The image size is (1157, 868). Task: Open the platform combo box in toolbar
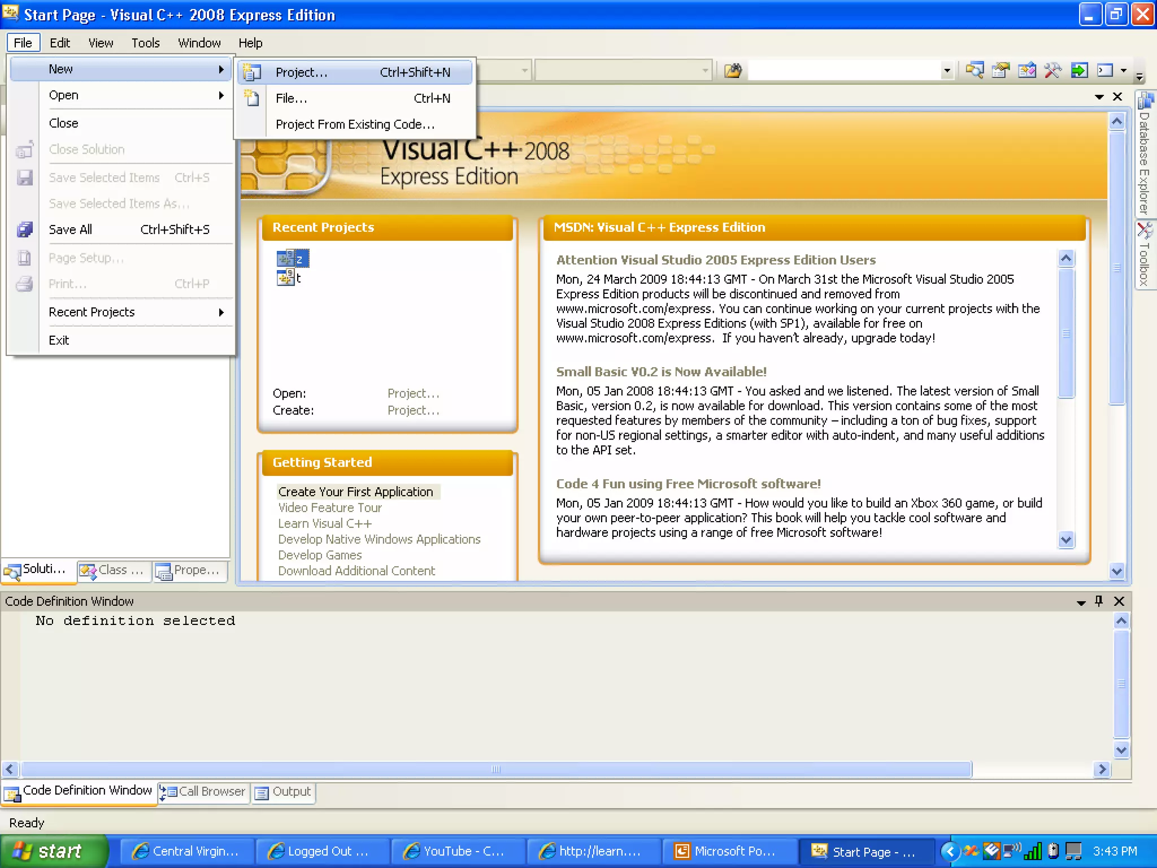pos(623,71)
